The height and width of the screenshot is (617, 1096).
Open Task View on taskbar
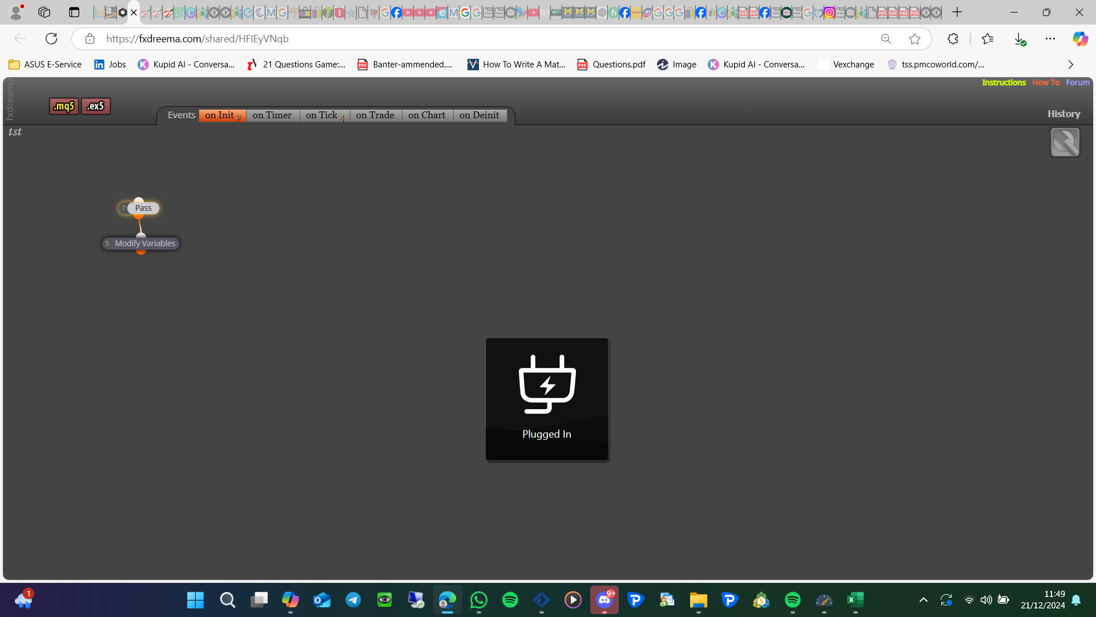[x=259, y=600]
